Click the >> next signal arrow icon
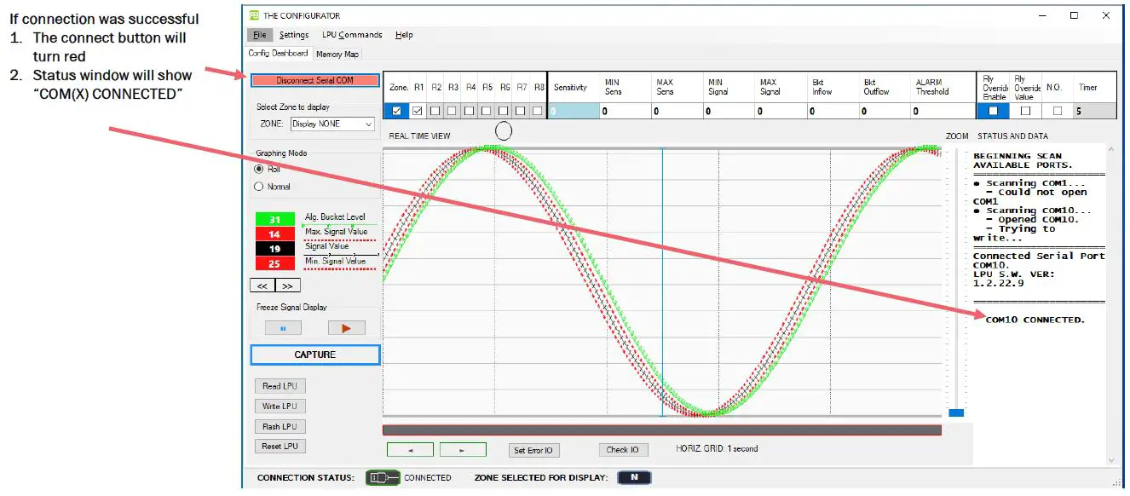Screen dimensions: 1130x496 [286, 285]
